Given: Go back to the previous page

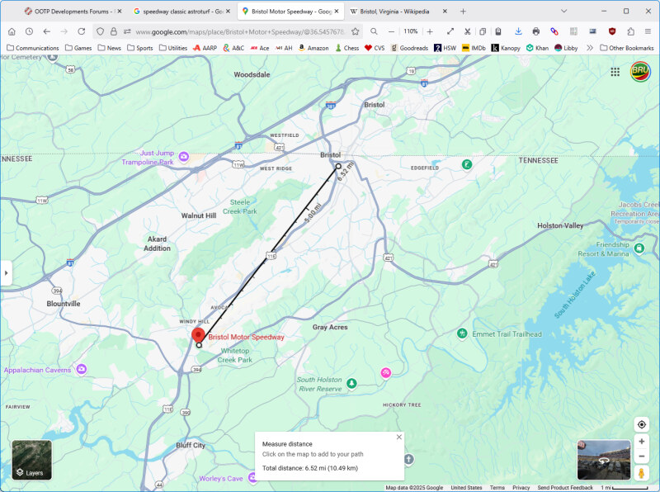Looking at the screenshot, I should click(x=47, y=31).
